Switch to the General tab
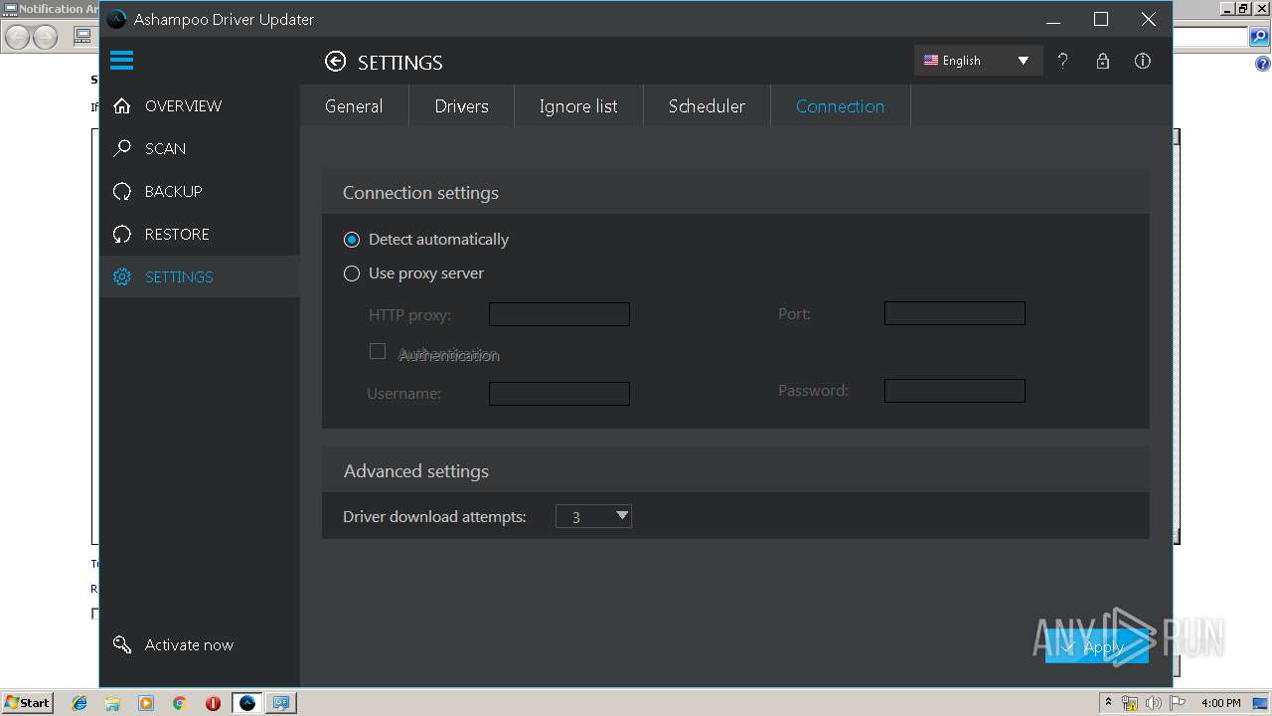This screenshot has height=716, width=1272. click(x=354, y=106)
